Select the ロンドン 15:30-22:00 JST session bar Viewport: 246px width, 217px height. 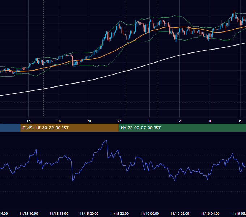click(x=69, y=128)
